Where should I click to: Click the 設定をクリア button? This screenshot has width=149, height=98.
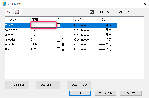[79, 85]
